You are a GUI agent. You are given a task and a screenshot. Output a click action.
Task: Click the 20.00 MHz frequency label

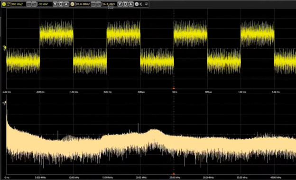tap(141, 178)
